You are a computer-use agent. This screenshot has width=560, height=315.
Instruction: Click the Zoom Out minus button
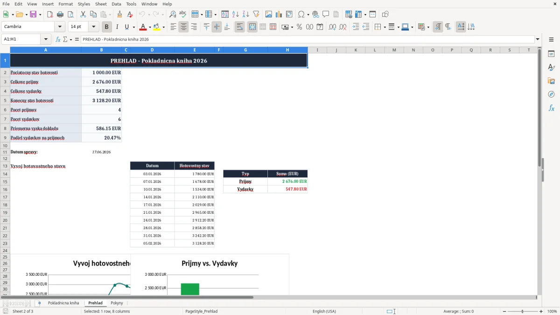click(x=504, y=311)
